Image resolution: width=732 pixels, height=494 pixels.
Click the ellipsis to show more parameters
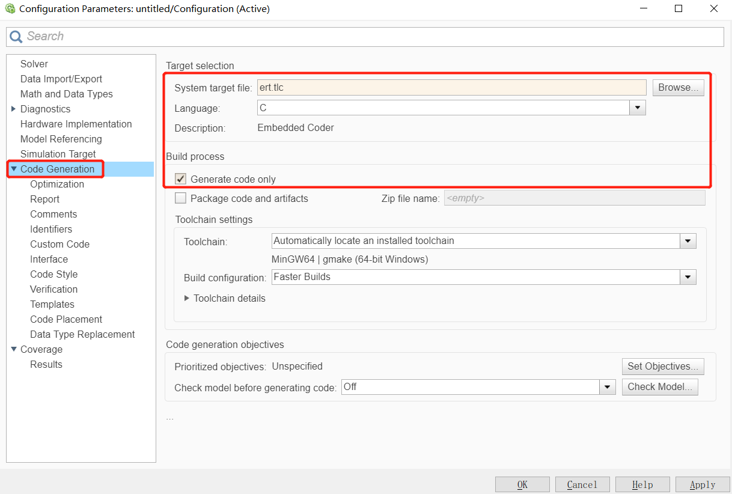point(170,417)
